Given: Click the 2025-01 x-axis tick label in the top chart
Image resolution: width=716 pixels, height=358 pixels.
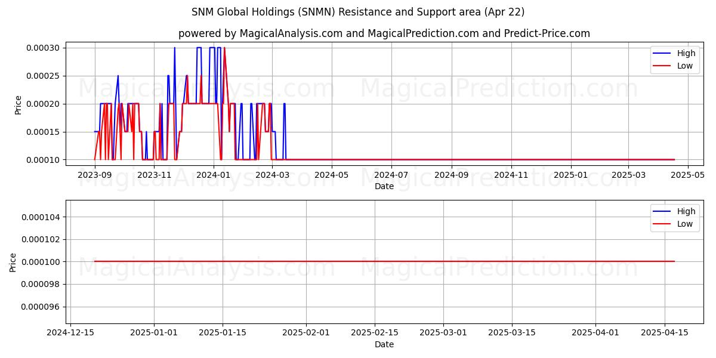Looking at the screenshot, I should tap(571, 175).
